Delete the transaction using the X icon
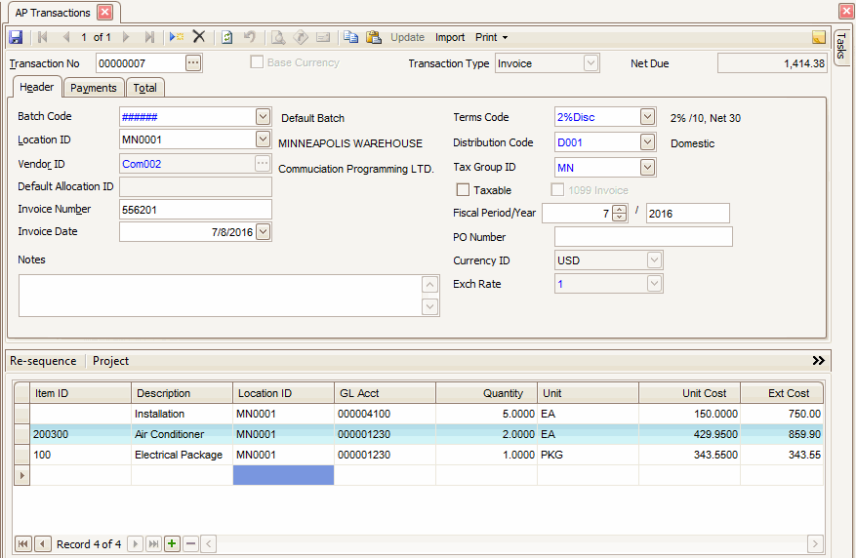 (199, 37)
